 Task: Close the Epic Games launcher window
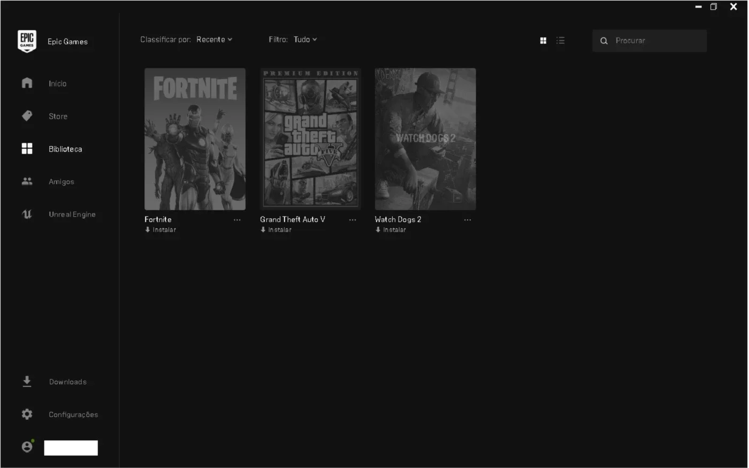[x=733, y=7]
